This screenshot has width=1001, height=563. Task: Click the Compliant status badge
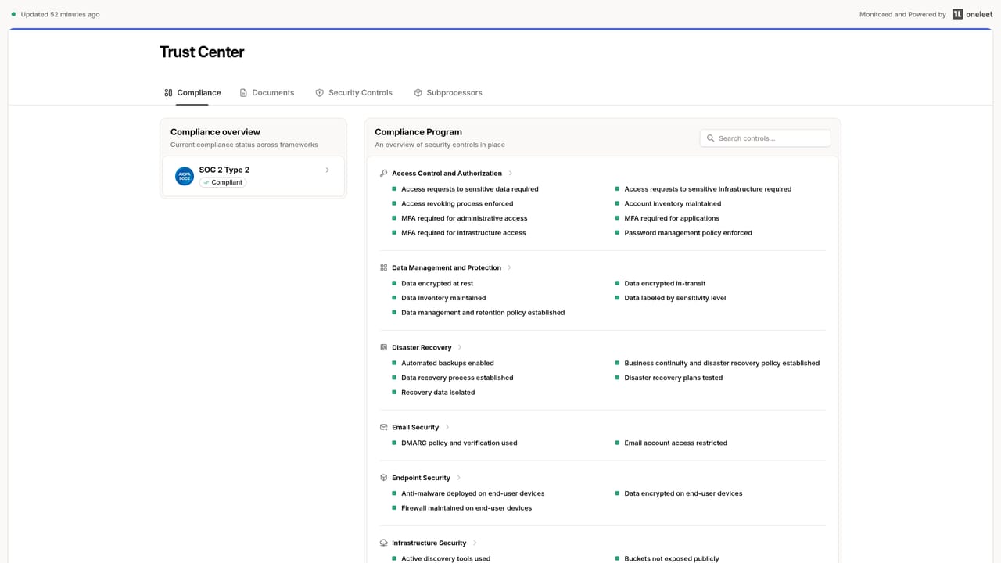(223, 182)
